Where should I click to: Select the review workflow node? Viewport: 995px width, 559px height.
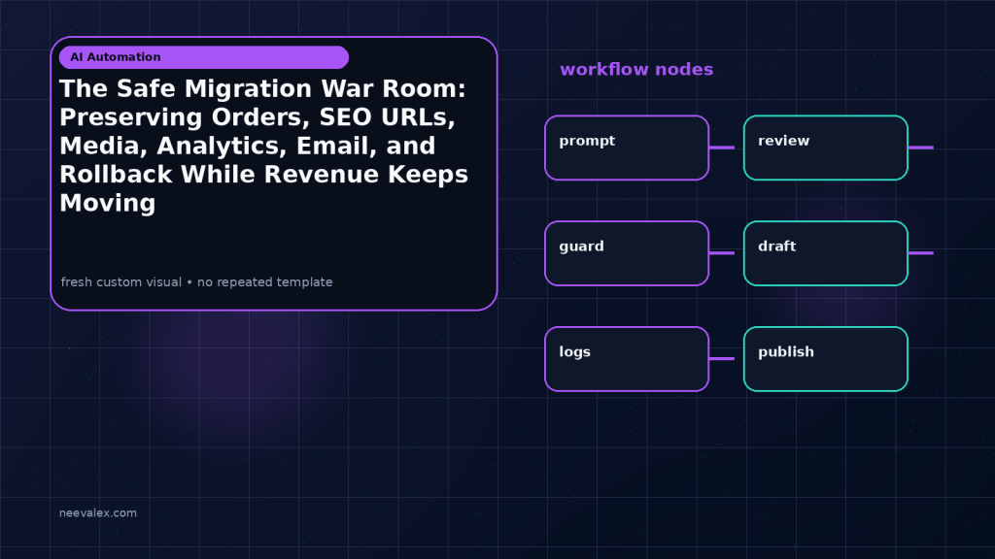click(826, 148)
